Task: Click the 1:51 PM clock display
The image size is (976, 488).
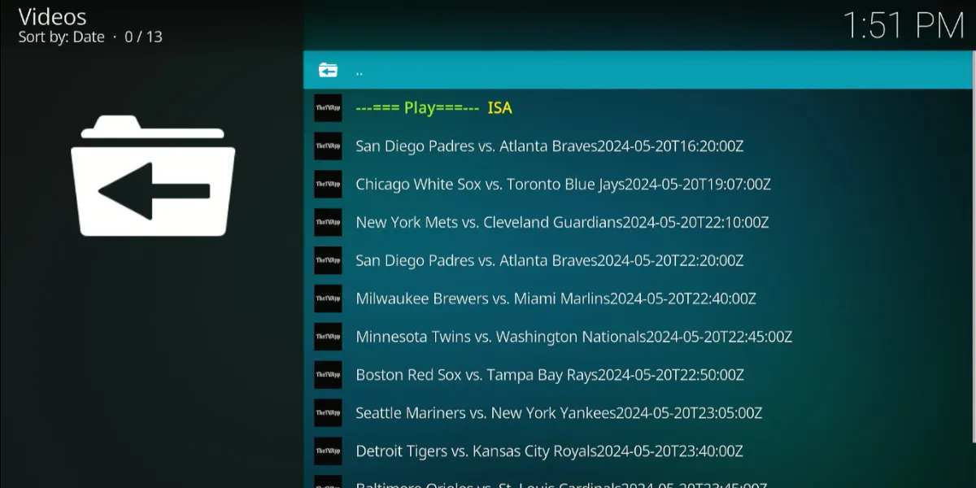Action: pyautogui.click(x=903, y=25)
